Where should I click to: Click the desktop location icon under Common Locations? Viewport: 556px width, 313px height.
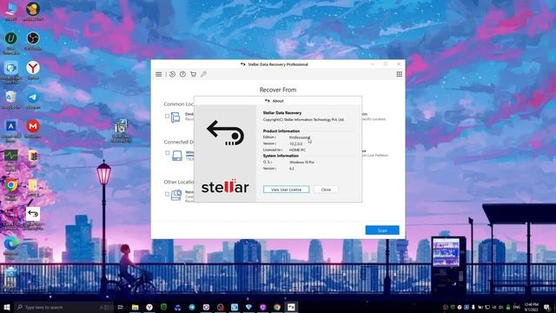[175, 117]
